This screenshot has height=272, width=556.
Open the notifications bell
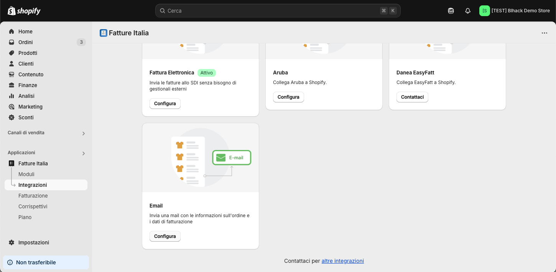468,11
